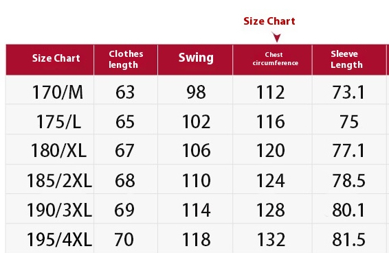This screenshot has width=389, height=253.
Task: Select chest circumference value 116
Action: (270, 121)
